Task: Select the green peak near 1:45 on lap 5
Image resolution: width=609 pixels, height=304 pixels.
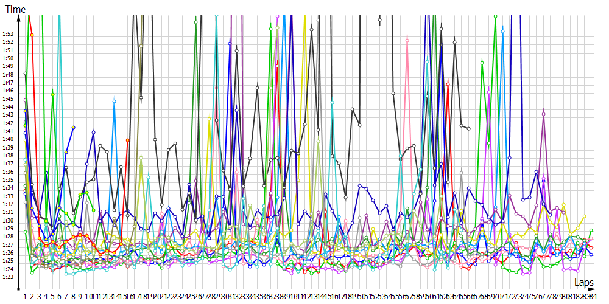Action: [53, 94]
